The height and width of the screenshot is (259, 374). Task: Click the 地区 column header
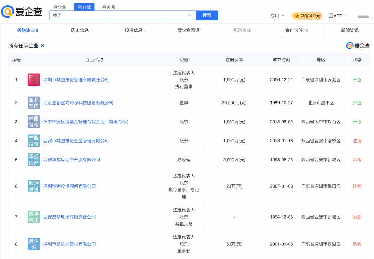coord(321,60)
